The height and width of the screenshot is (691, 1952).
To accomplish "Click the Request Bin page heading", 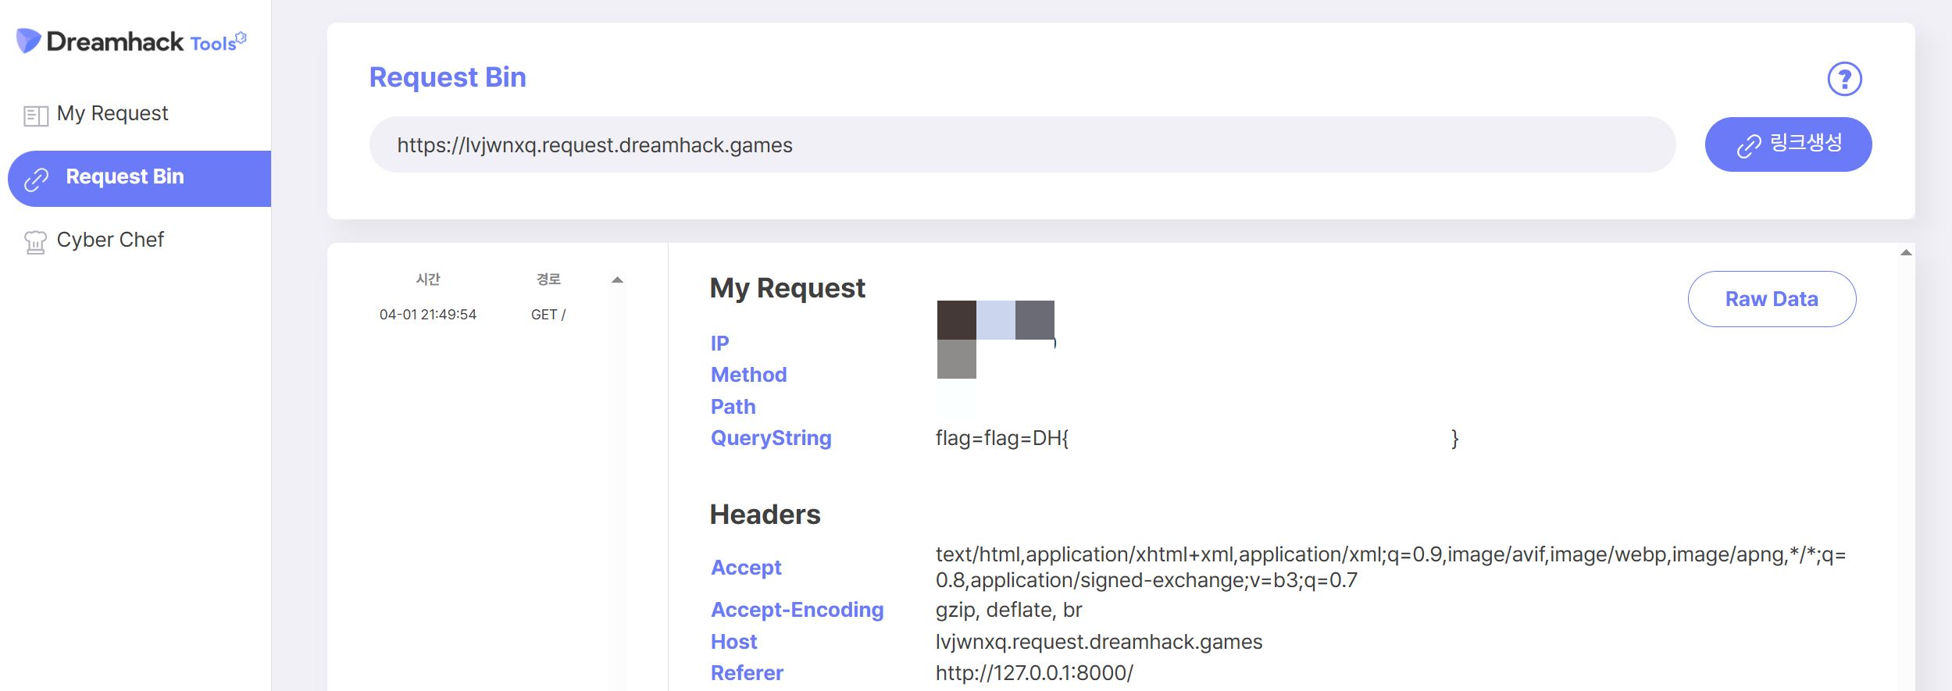I will pyautogui.click(x=448, y=77).
